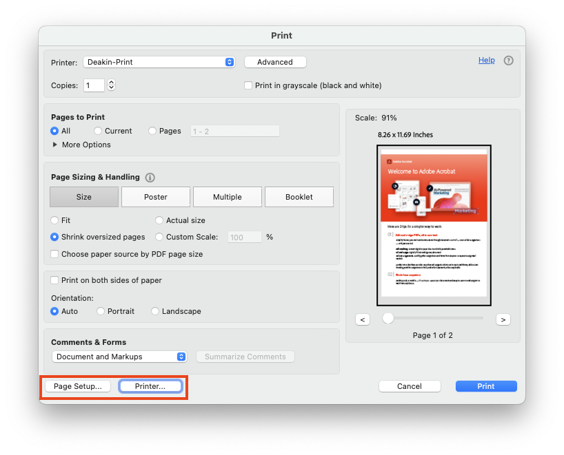Screen dimensions: 564x455
Task: Enable Print in grayscale checkbox
Action: (249, 85)
